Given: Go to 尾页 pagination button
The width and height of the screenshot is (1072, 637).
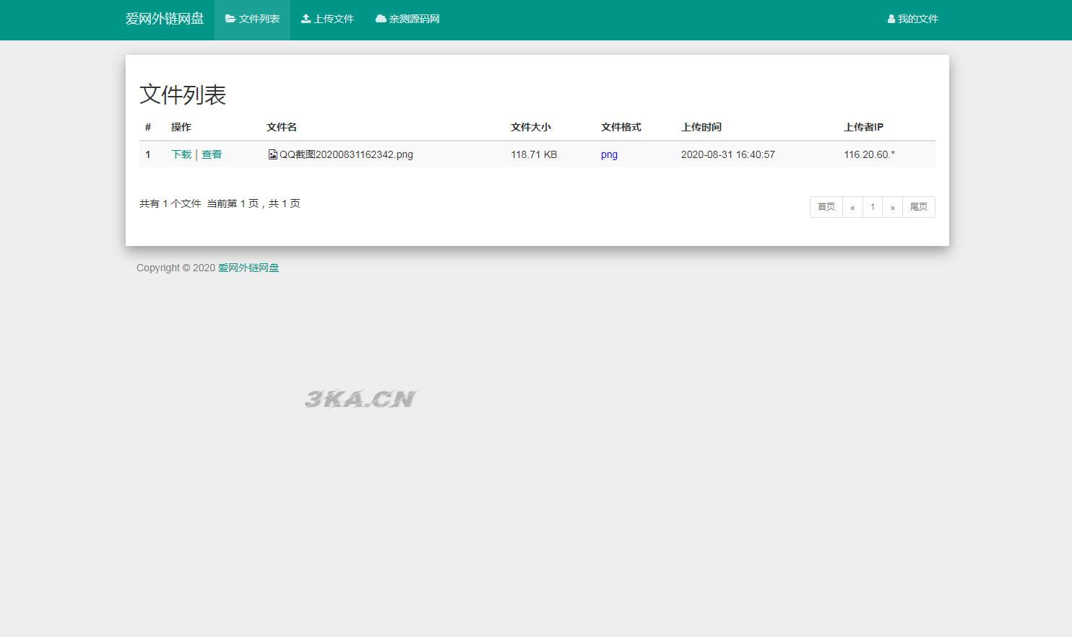Looking at the screenshot, I should tap(919, 207).
